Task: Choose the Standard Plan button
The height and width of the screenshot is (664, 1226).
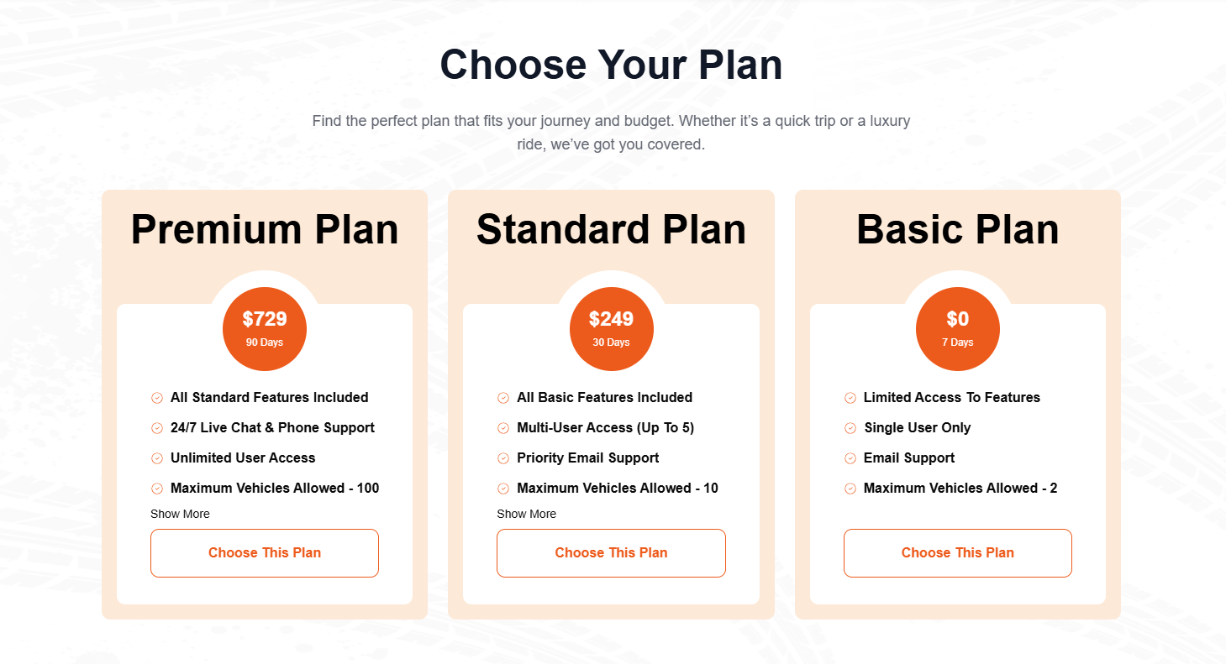Action: click(611, 553)
